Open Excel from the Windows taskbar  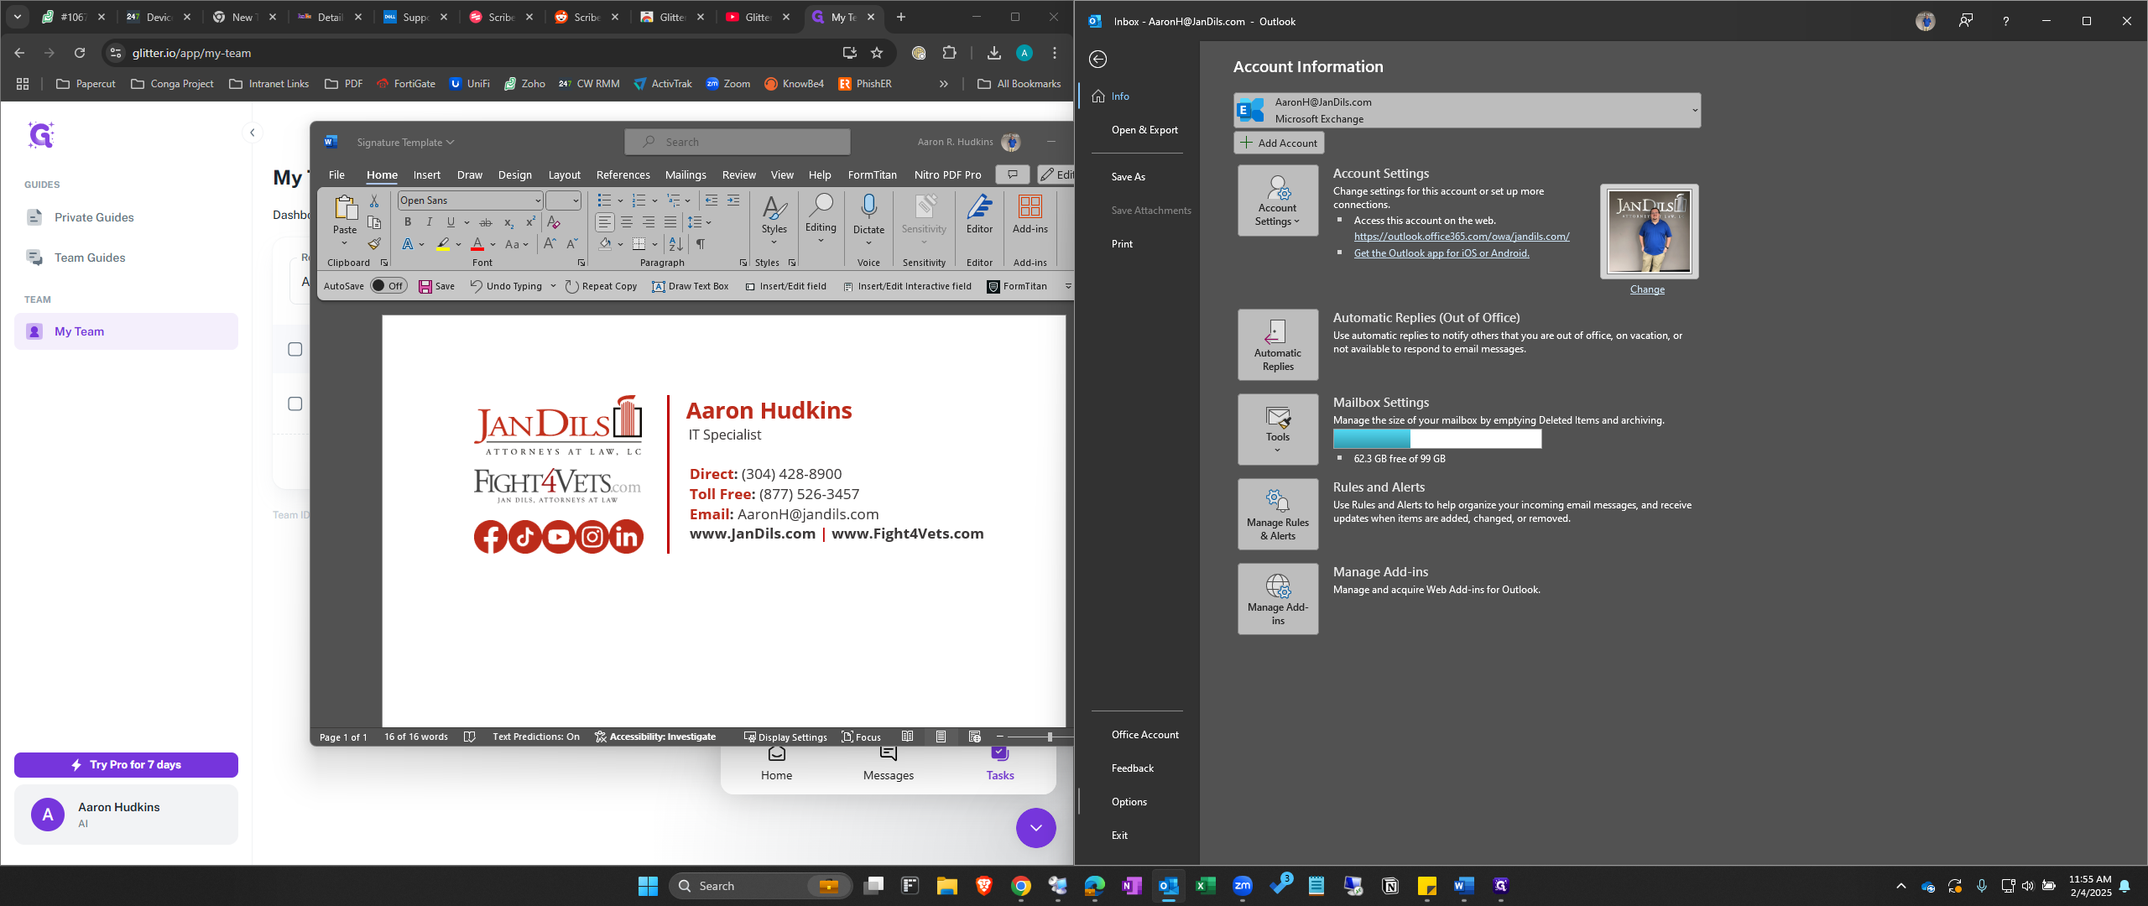click(x=1205, y=886)
